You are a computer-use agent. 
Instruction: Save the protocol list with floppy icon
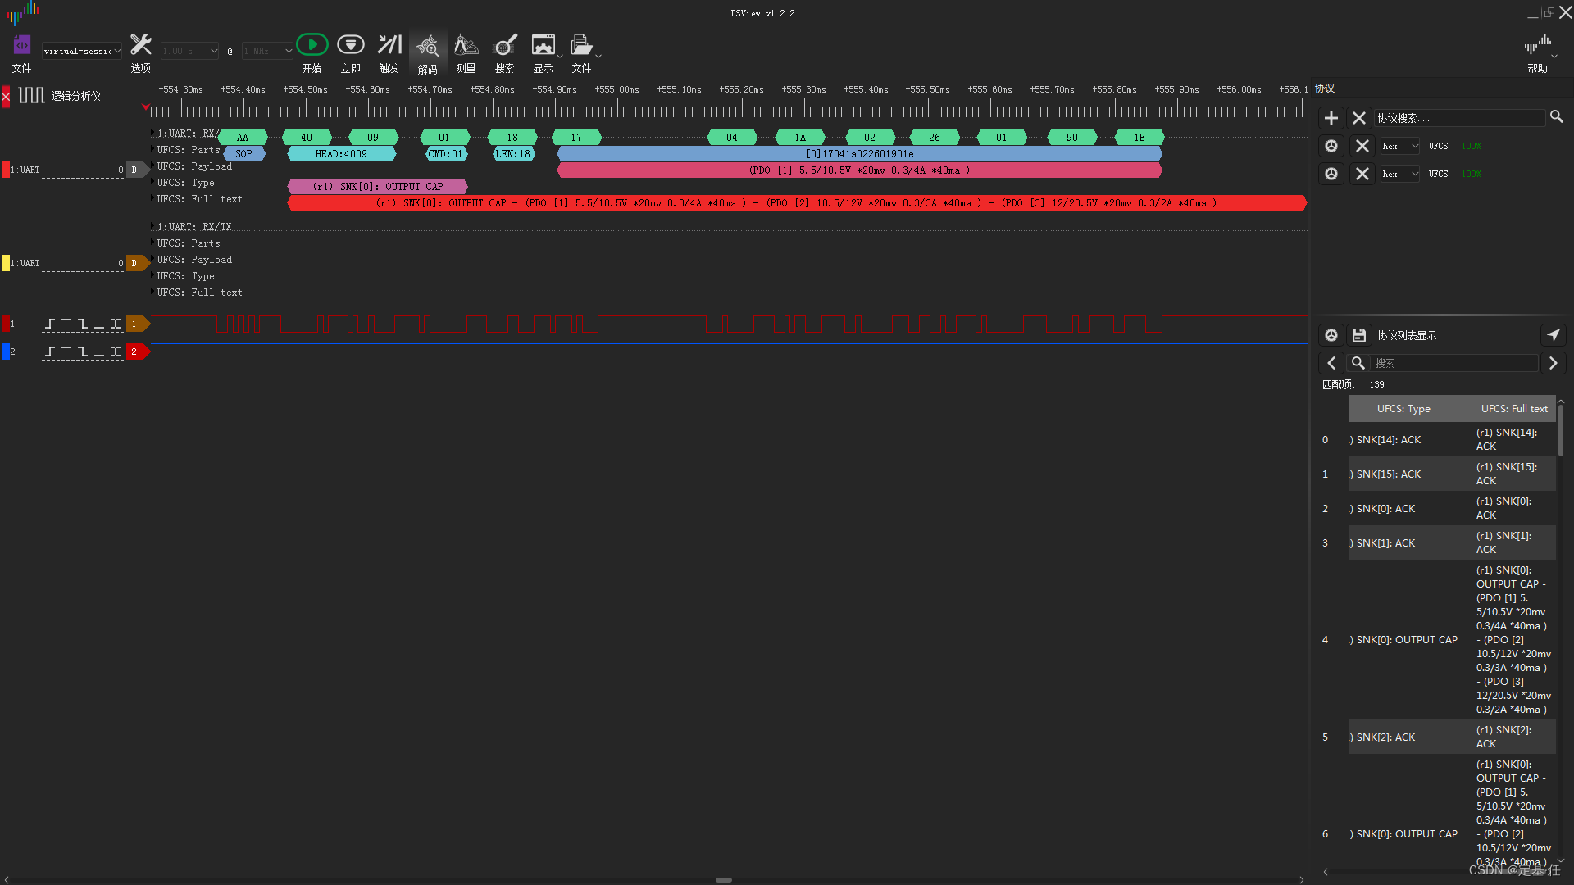point(1359,335)
